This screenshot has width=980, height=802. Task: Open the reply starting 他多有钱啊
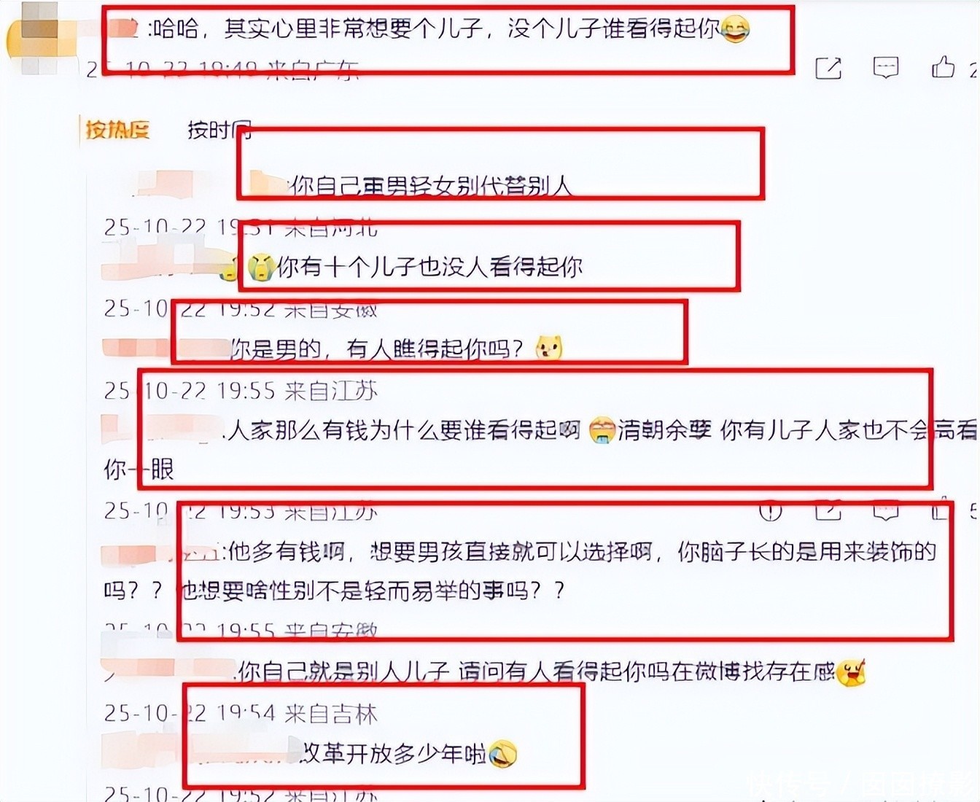point(520,571)
